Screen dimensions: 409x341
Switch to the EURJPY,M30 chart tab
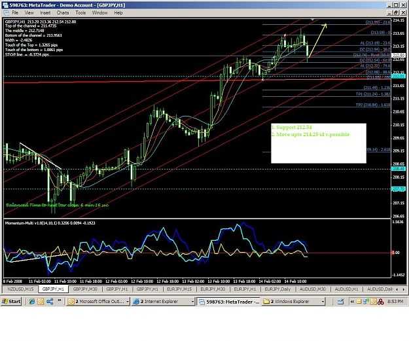coord(213,289)
